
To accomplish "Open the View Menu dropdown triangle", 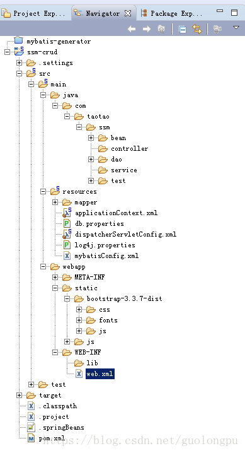I will point(236,28).
